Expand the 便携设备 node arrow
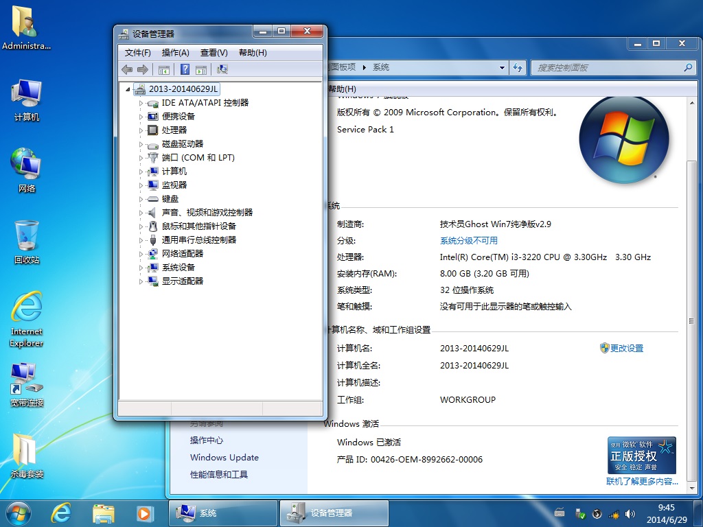Viewport: 703px width, 527px height. (141, 117)
